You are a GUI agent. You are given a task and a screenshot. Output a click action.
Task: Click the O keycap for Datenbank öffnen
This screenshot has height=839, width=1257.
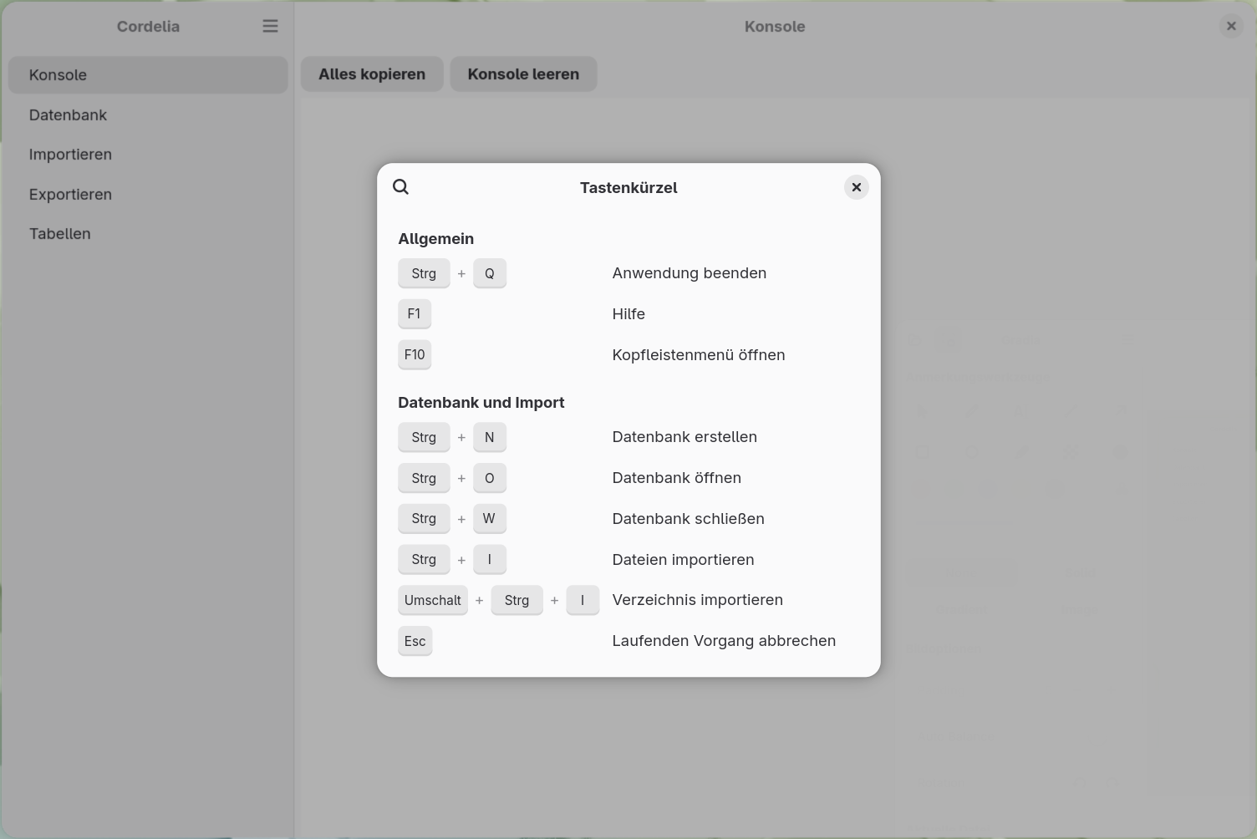pos(490,478)
